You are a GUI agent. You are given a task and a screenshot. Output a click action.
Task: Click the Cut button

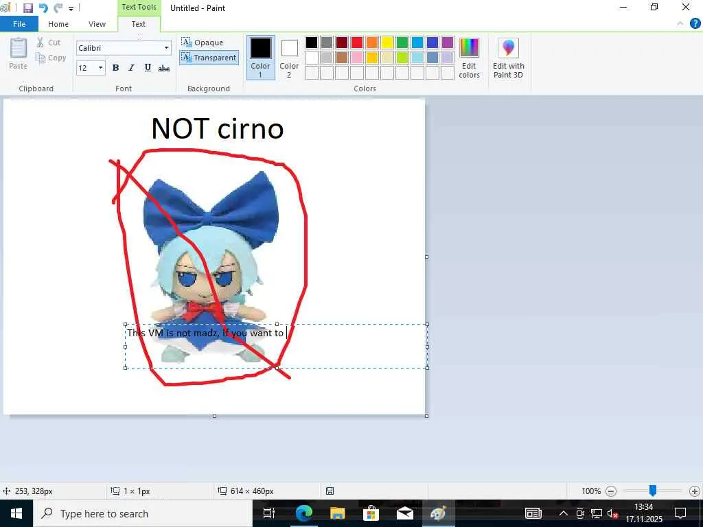click(x=49, y=42)
